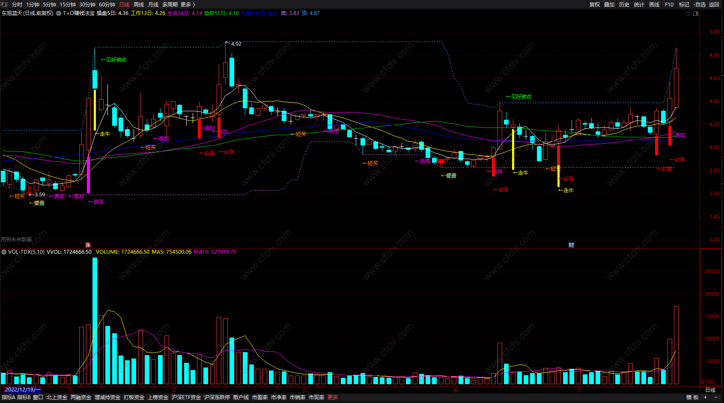724x403 pixels.
Task: Click the stock name 东旭蓝天(日线.前复权)
Action: (x=28, y=13)
